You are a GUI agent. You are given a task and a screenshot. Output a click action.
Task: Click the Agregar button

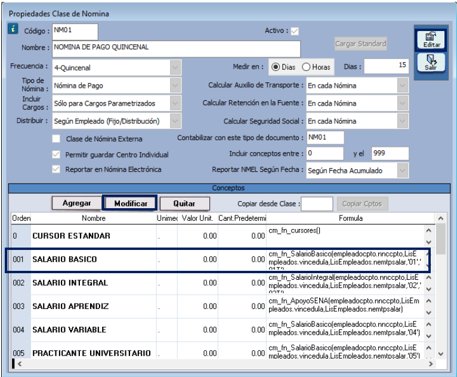pos(76,203)
